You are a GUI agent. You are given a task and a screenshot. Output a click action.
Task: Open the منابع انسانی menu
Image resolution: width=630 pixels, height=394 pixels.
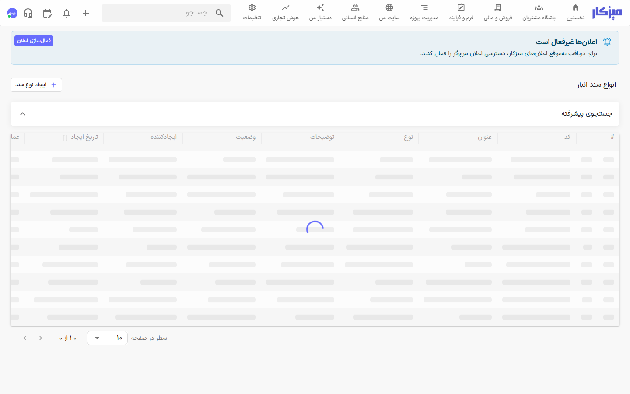point(355,13)
